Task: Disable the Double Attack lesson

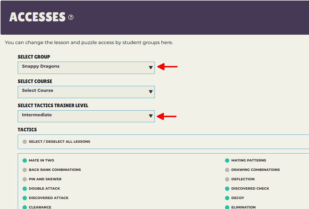Action: 25,189
